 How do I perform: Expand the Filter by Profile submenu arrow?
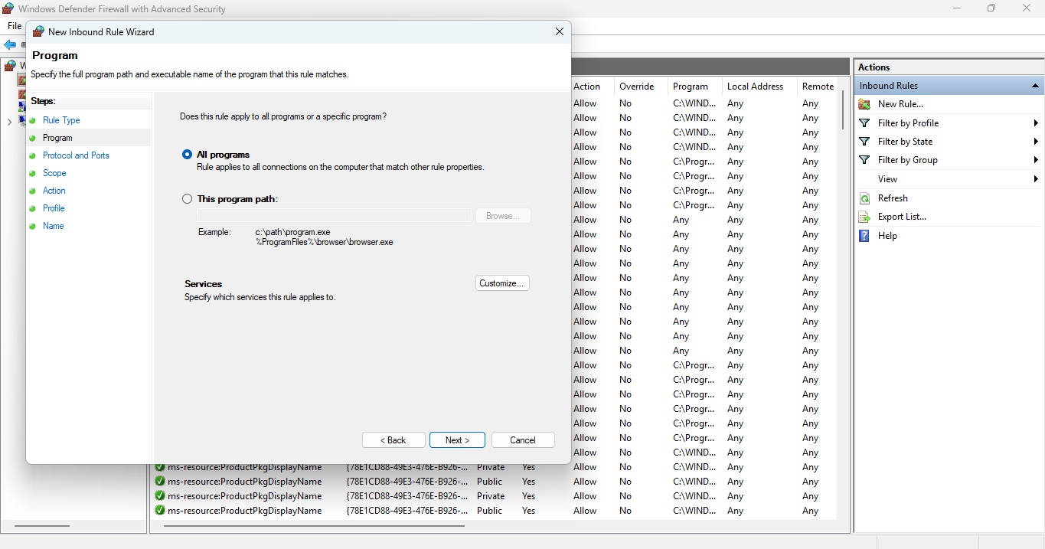pos(1036,123)
